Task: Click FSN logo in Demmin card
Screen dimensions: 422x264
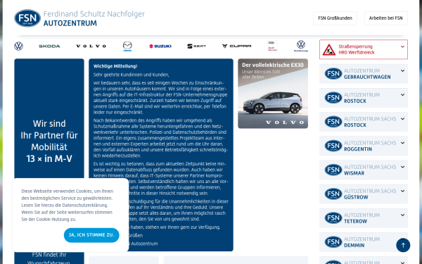Action: pos(333,242)
